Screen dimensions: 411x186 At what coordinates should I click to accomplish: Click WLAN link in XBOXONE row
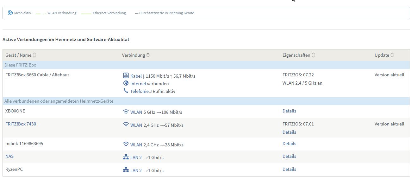(136, 112)
